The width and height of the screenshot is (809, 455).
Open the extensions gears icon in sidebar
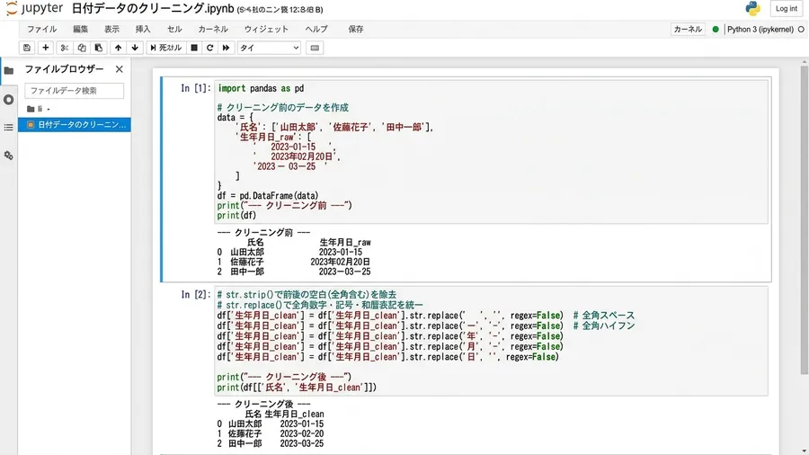point(9,156)
